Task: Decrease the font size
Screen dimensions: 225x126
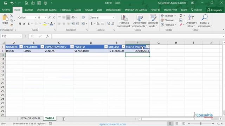Action: [x=54, y=17]
